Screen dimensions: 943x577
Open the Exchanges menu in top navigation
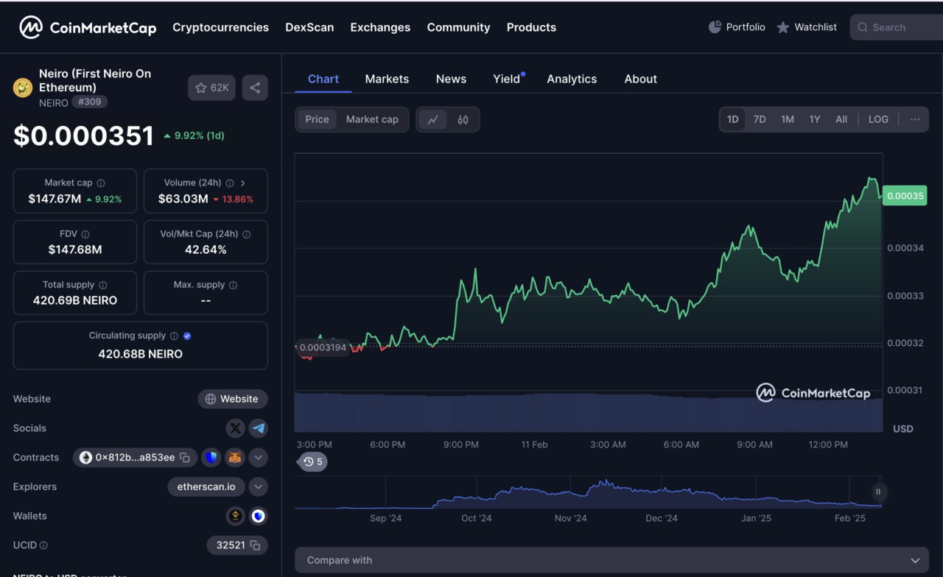click(x=380, y=27)
